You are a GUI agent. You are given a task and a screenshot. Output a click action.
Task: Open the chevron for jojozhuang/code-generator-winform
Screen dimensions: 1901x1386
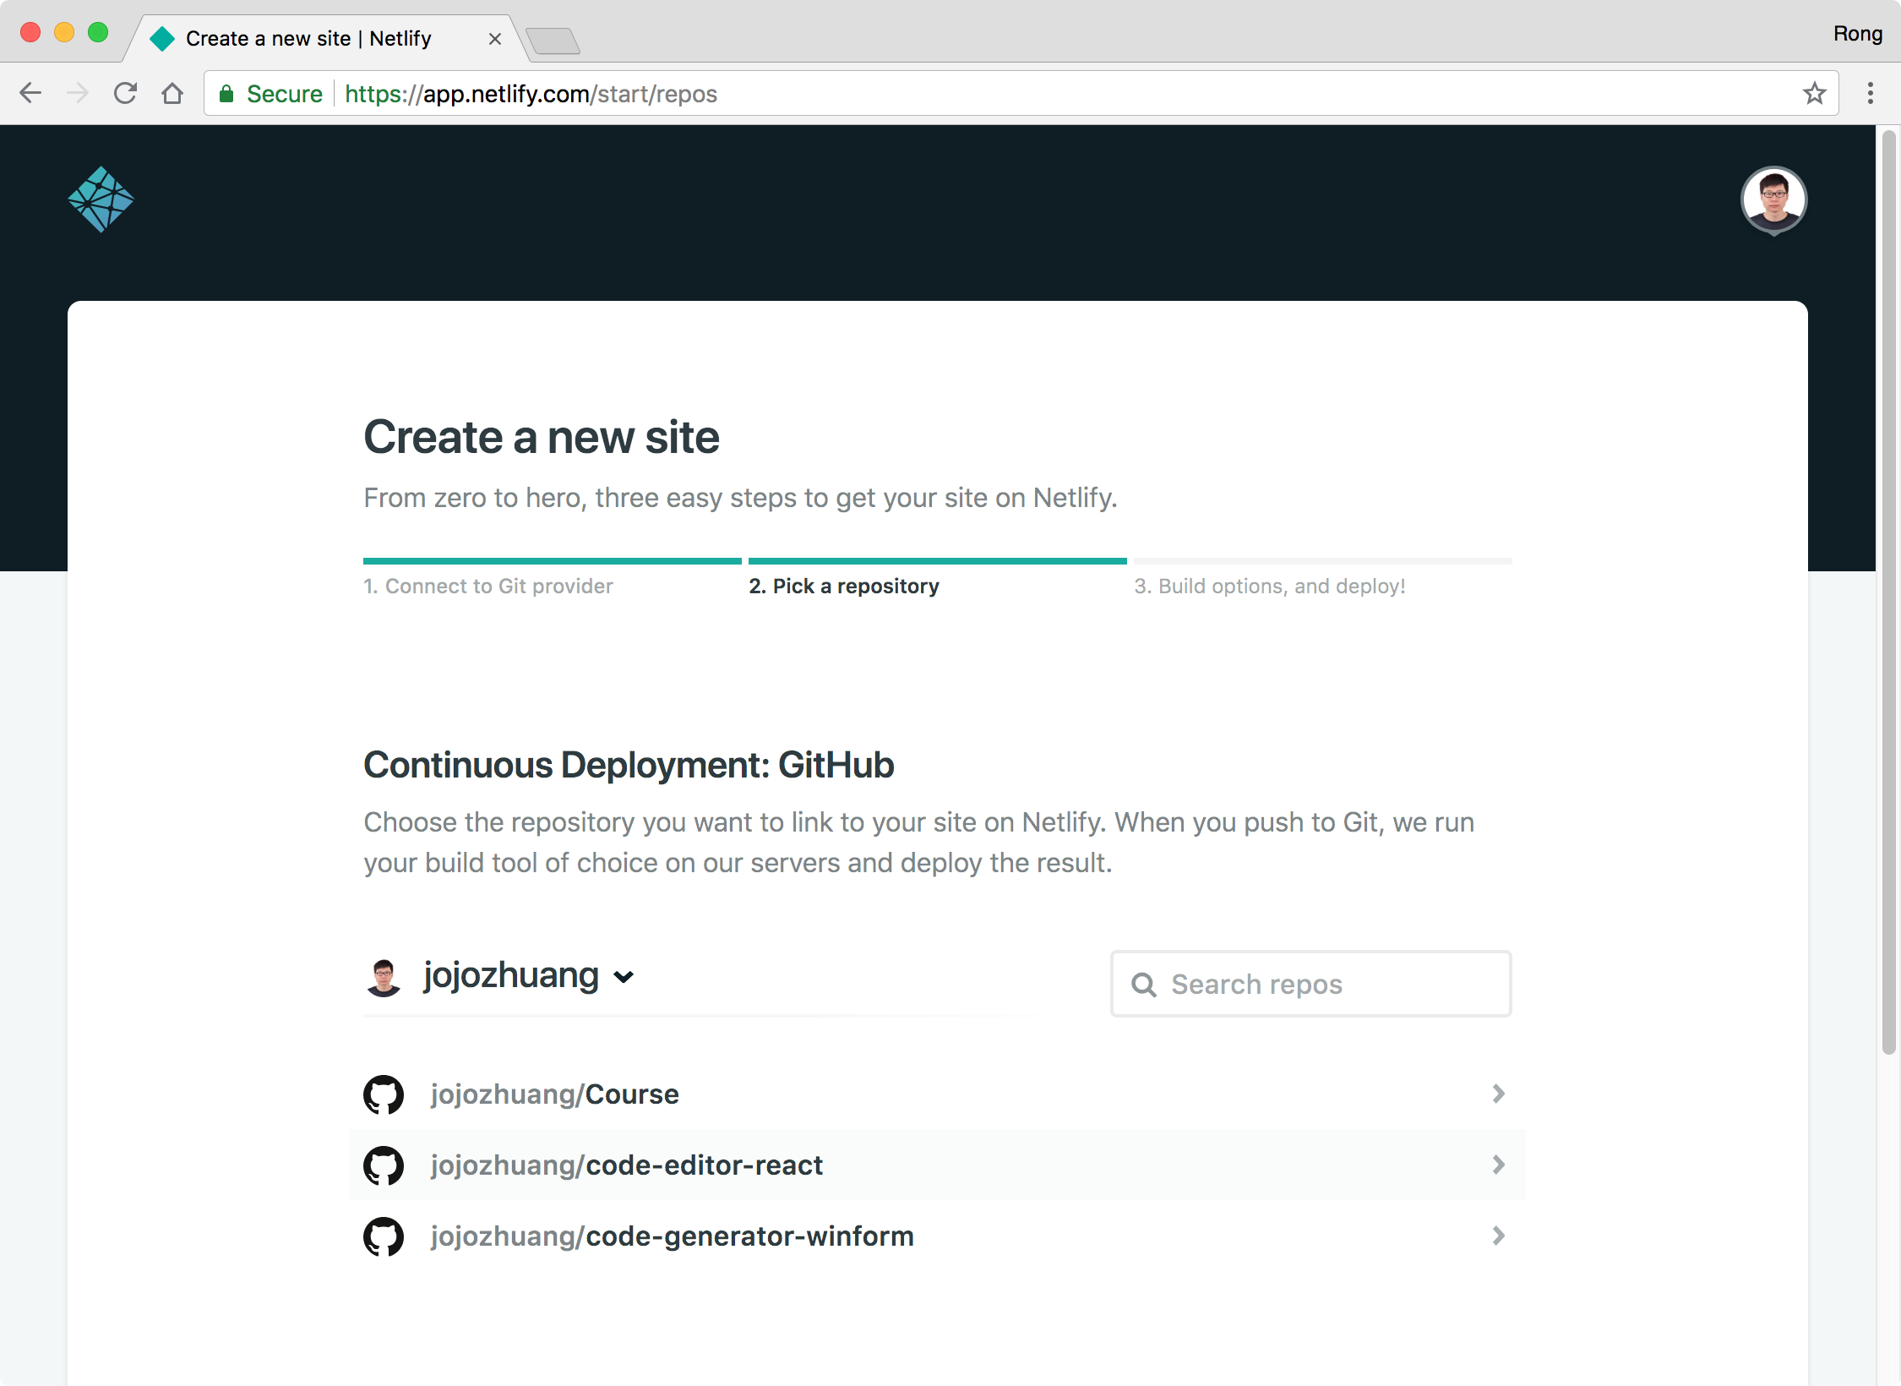1498,1236
